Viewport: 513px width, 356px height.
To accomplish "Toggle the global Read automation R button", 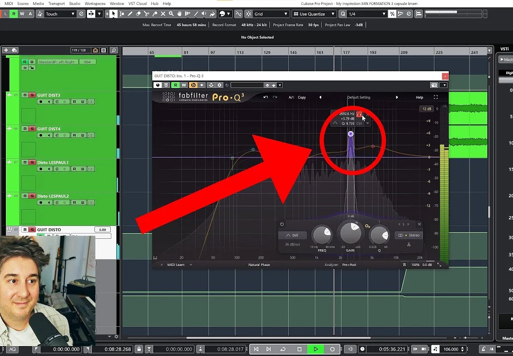I will [14, 14].
